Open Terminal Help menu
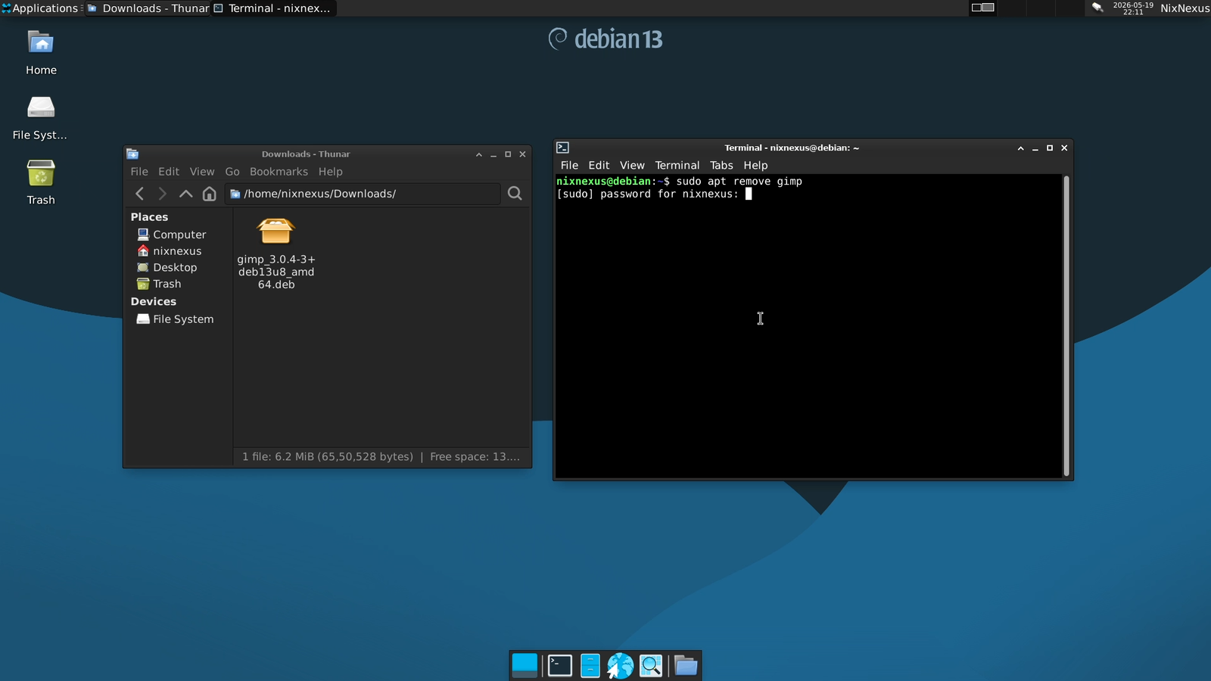 tap(755, 165)
